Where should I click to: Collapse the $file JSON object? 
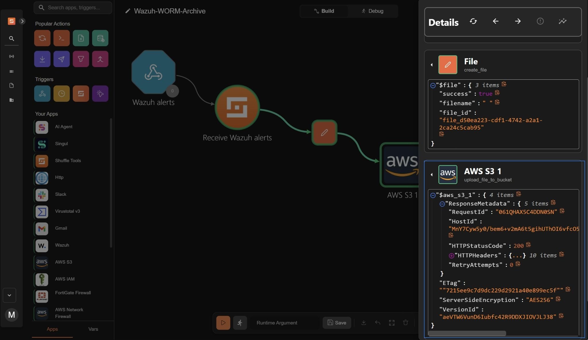(433, 85)
